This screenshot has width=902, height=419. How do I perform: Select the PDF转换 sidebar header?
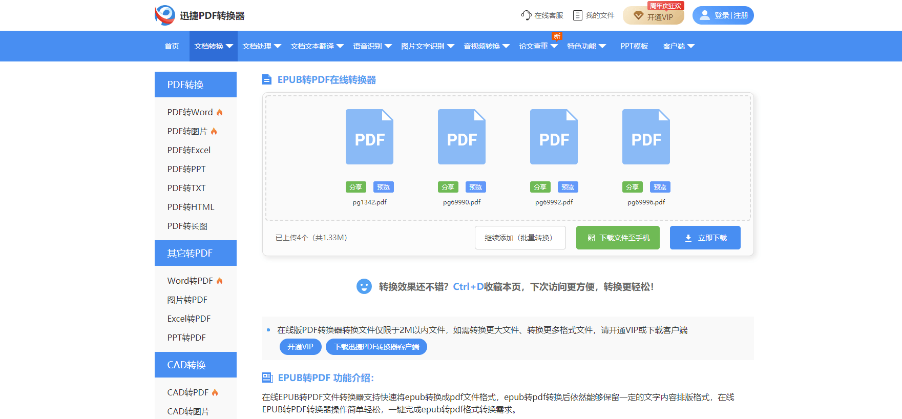click(196, 85)
